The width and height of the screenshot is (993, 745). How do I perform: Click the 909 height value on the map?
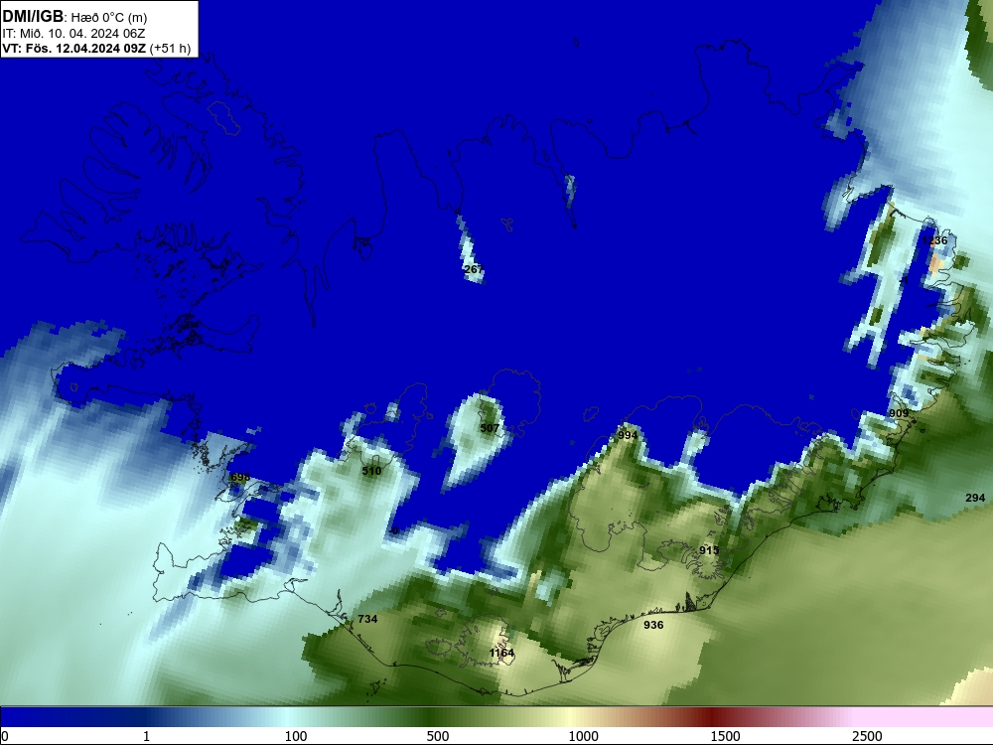[899, 413]
